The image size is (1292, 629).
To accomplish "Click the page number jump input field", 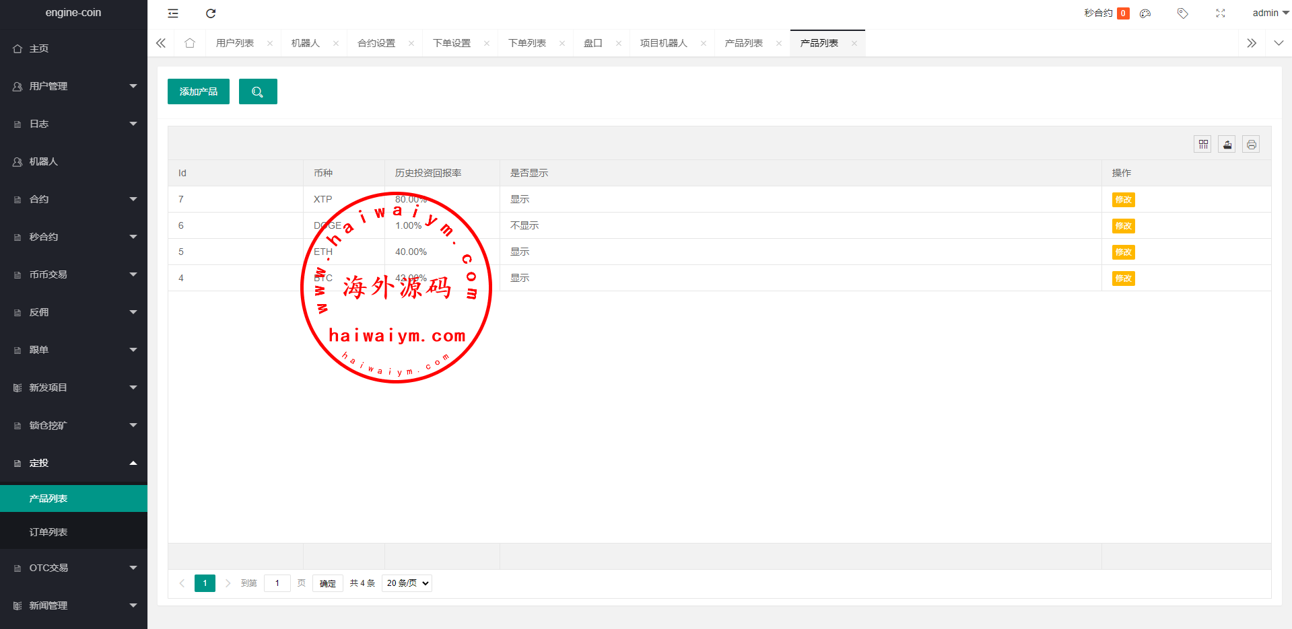I will tap(277, 583).
